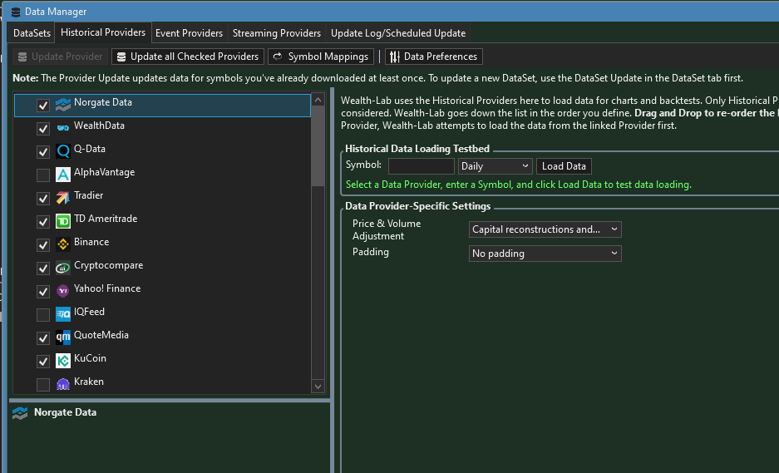Uncheck the Q-Data checkbox
779x473 pixels.
(x=43, y=151)
